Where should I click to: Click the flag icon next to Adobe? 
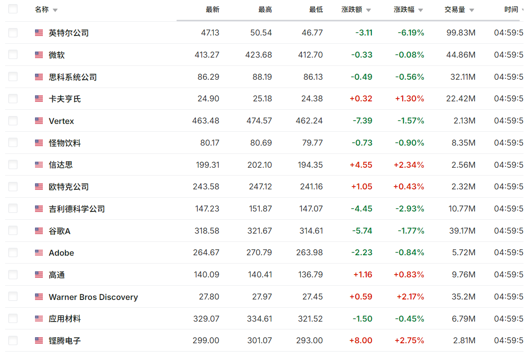point(39,253)
